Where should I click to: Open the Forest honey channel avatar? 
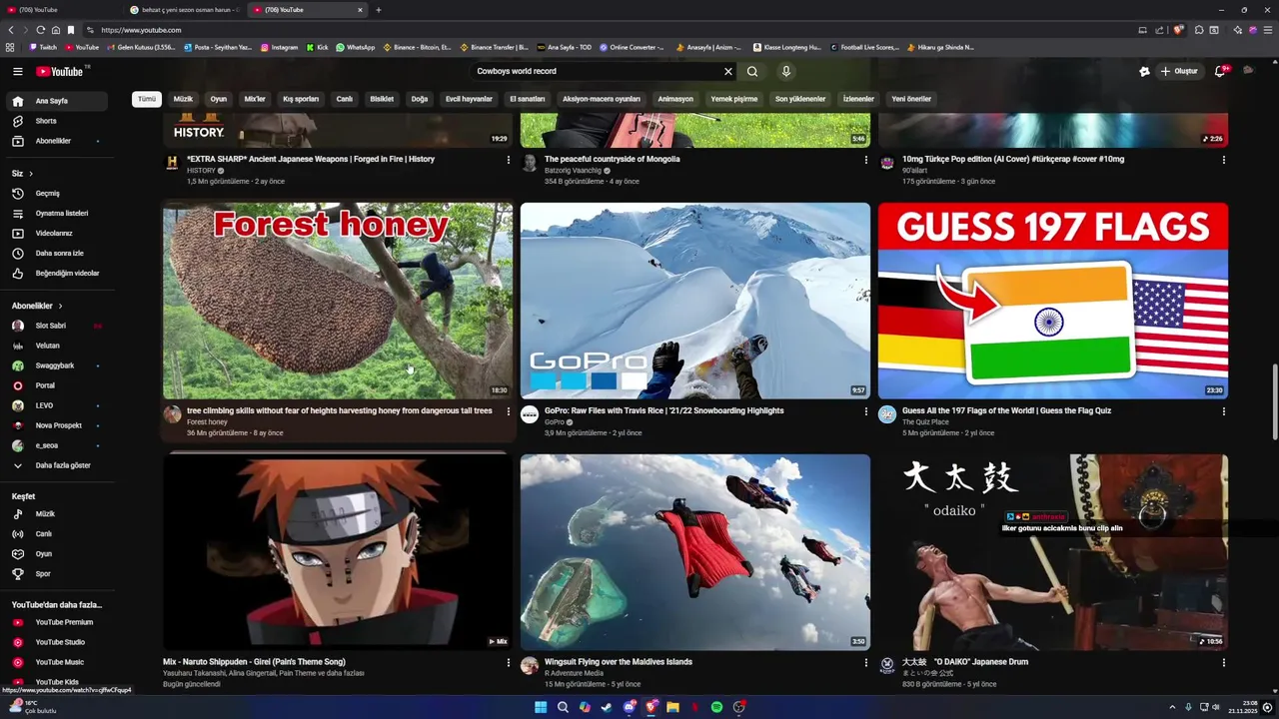point(172,414)
